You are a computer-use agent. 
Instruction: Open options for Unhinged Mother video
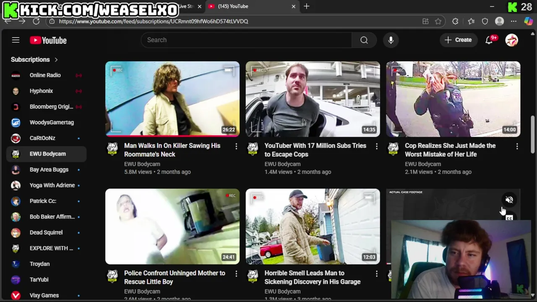click(x=236, y=273)
